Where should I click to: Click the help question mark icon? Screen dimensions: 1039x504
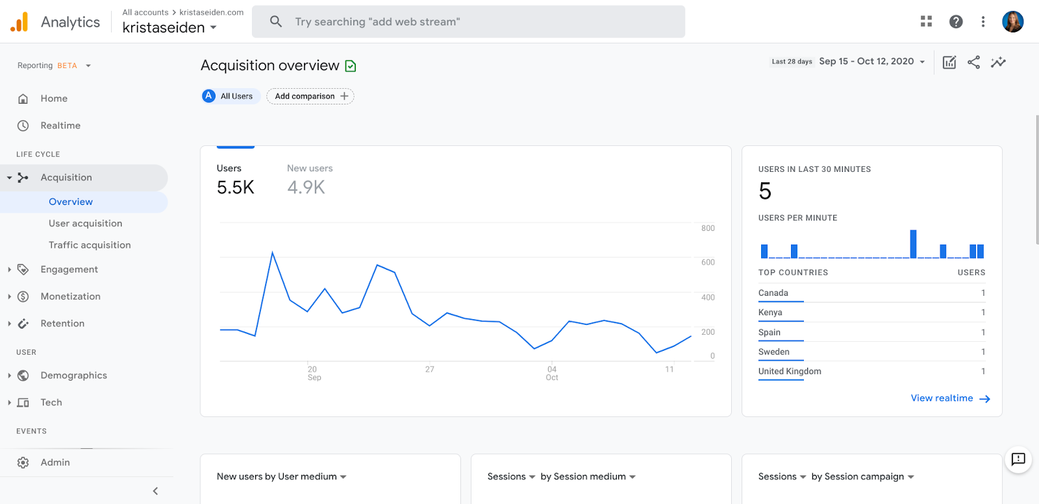[x=956, y=21]
